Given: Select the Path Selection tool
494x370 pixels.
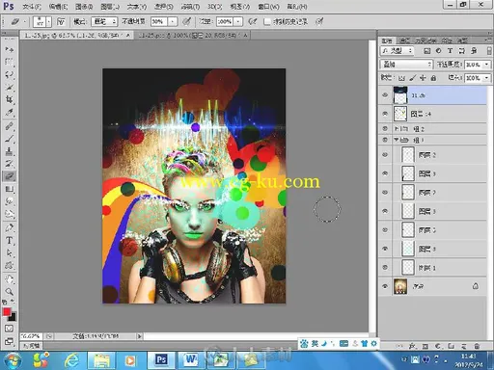Looking at the screenshot, I should click(10, 253).
